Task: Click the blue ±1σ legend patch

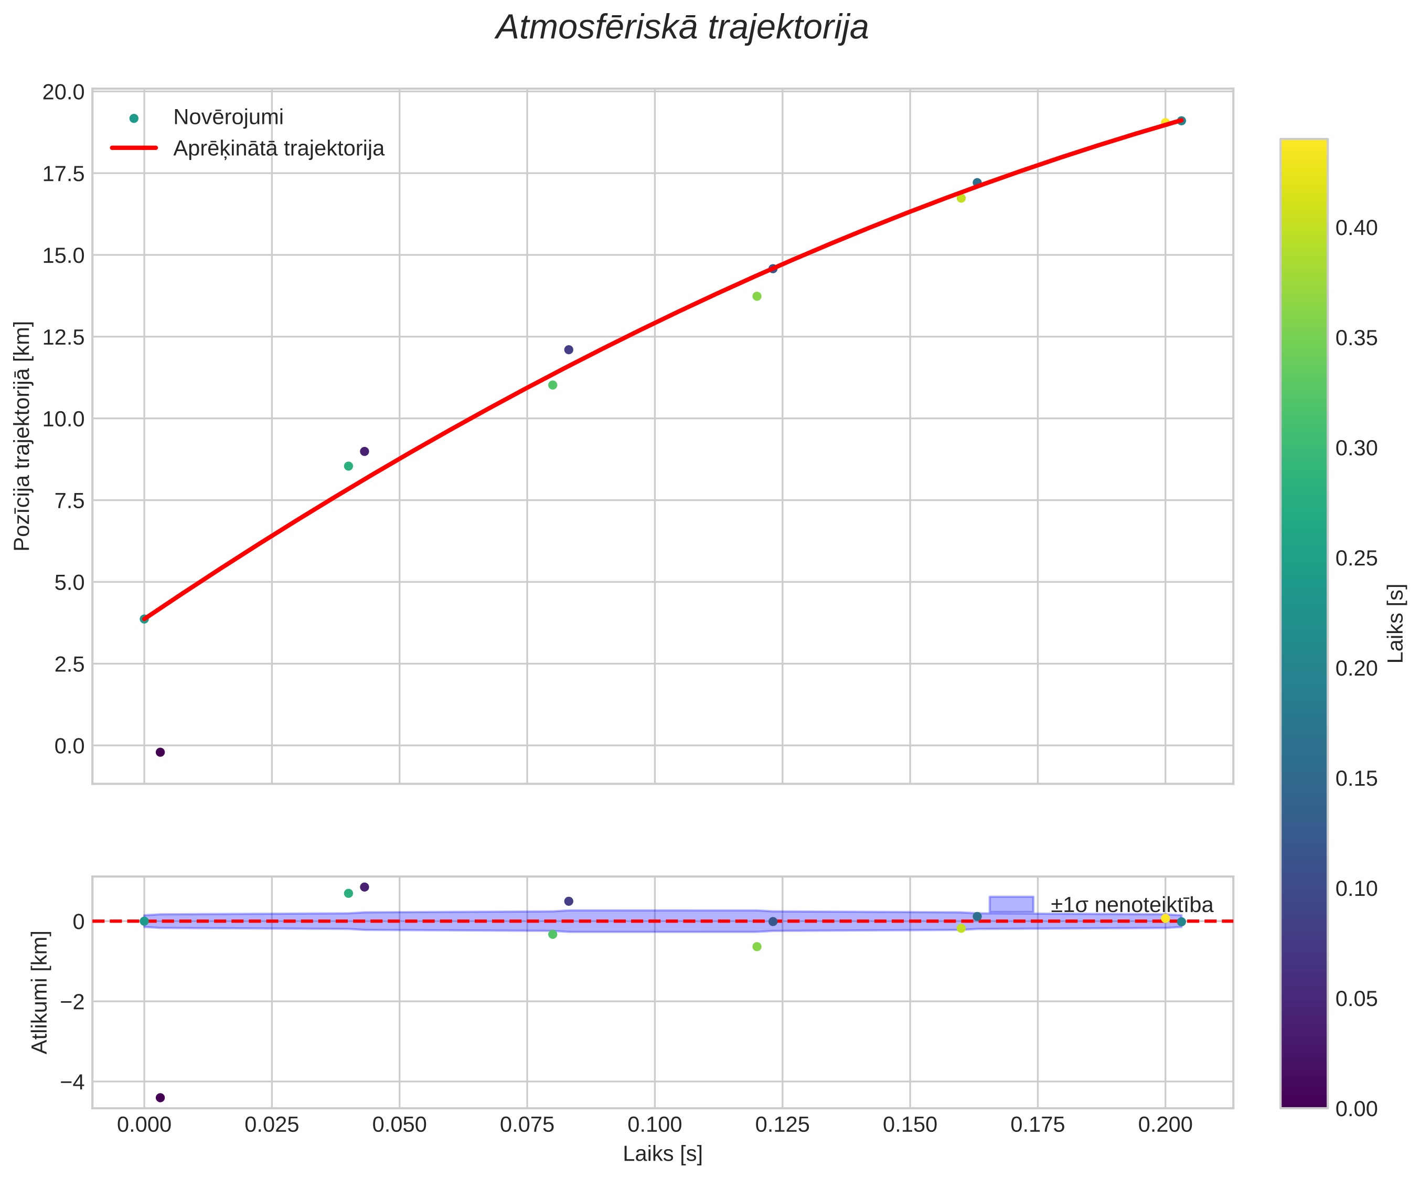Action: pos(1011,905)
